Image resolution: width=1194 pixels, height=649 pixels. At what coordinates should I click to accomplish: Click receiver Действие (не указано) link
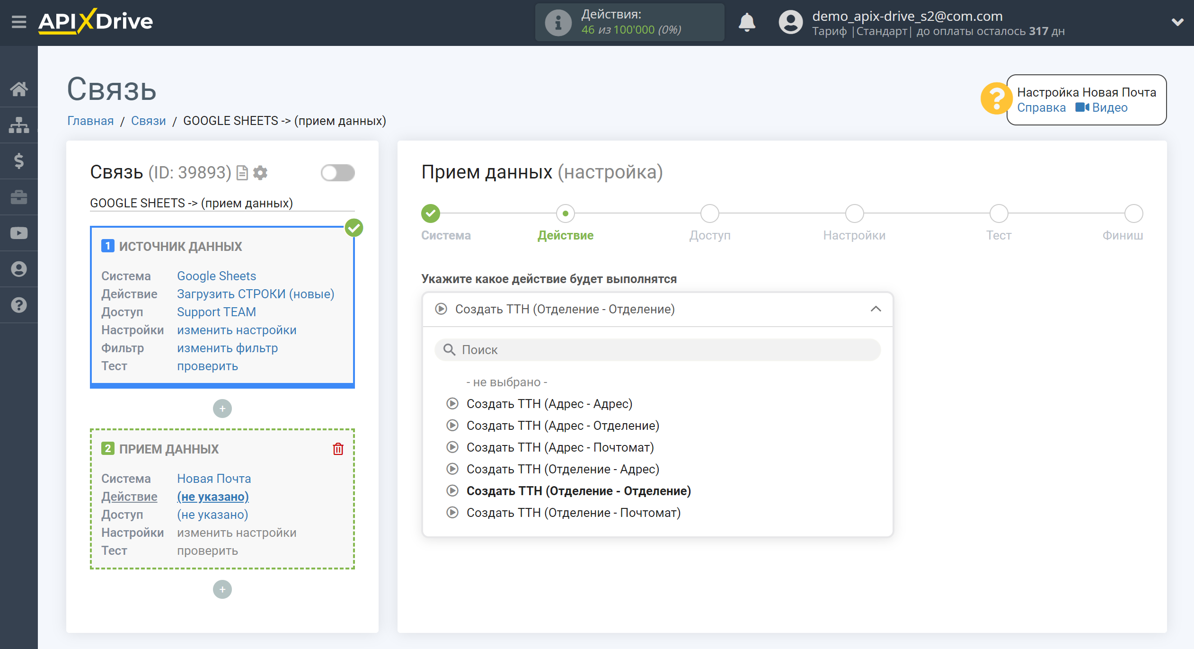(x=213, y=497)
